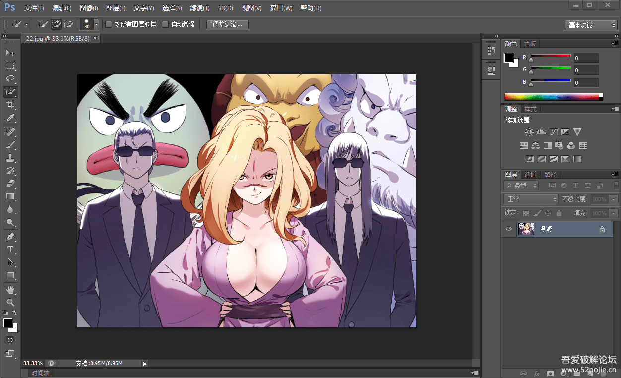The image size is (621, 378).
Task: Select the Crop tool
Action: [x=10, y=105]
